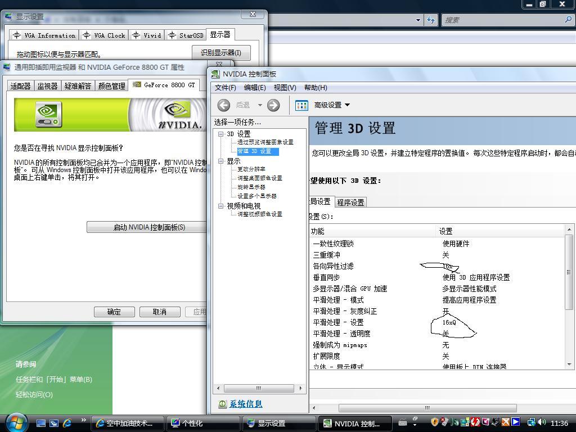576x432 pixels.
Task: Click the red circular-arrows tray icon
Action: (x=475, y=422)
